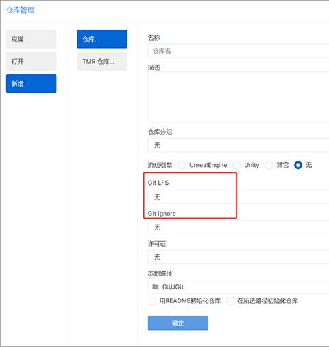The height and width of the screenshot is (347, 329).
Task: Choose 其它 for game engine
Action: pos(269,165)
